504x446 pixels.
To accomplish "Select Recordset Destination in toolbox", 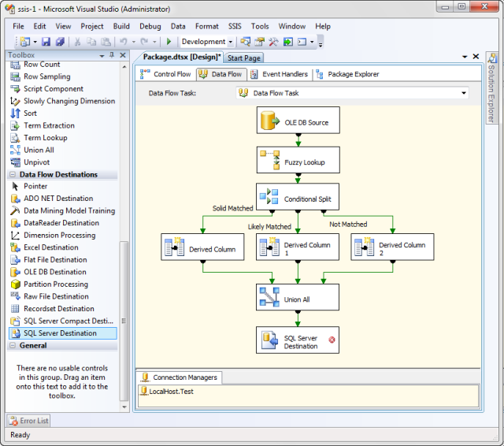I will [x=53, y=308].
